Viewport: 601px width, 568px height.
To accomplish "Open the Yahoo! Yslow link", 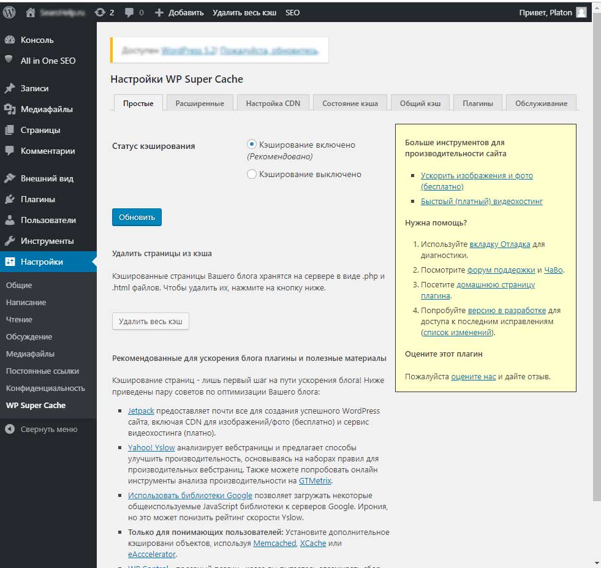I will click(151, 447).
